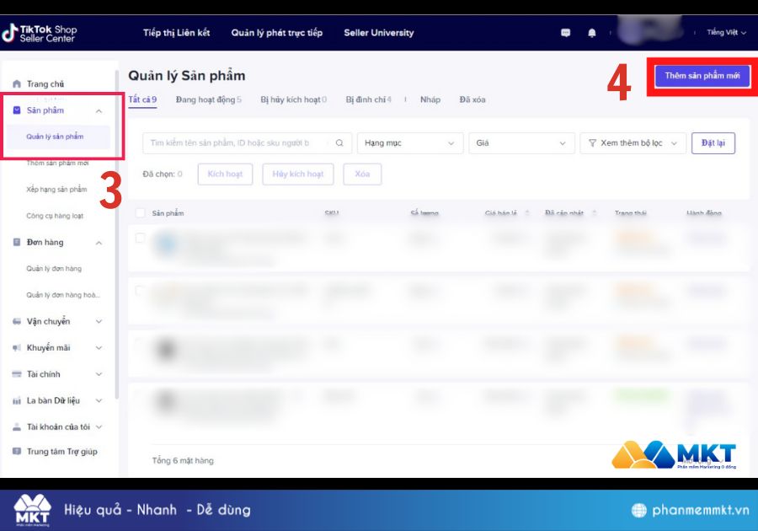Switch to the Bị đình chỉ tab
Viewport: 758px width, 531px height.
point(368,99)
